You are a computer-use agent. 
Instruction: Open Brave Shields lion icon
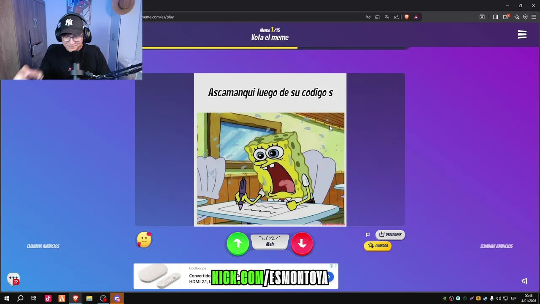click(x=407, y=17)
